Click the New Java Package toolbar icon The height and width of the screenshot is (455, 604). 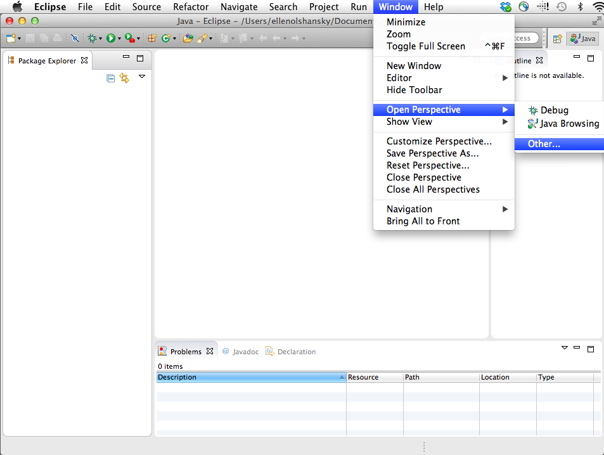tap(152, 39)
